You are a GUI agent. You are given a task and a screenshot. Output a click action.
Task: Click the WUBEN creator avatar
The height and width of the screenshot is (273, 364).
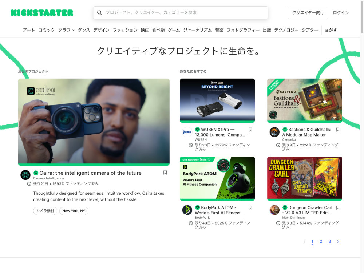click(187, 132)
